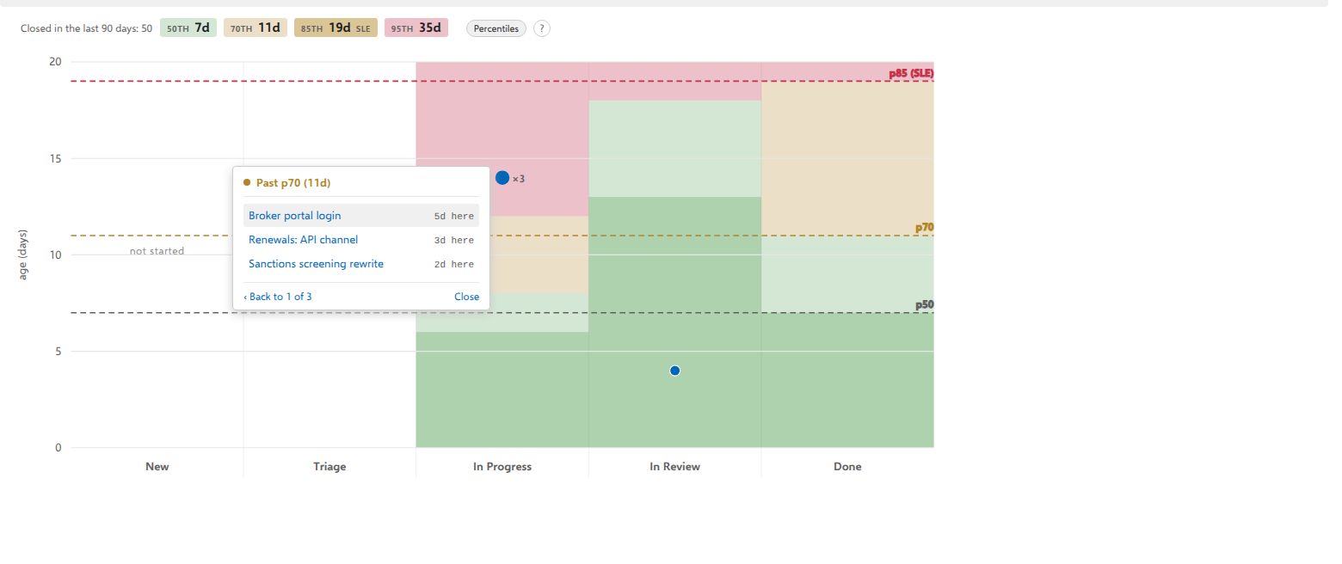Click the "3d here" value
The image size is (1342, 564).
pos(454,241)
